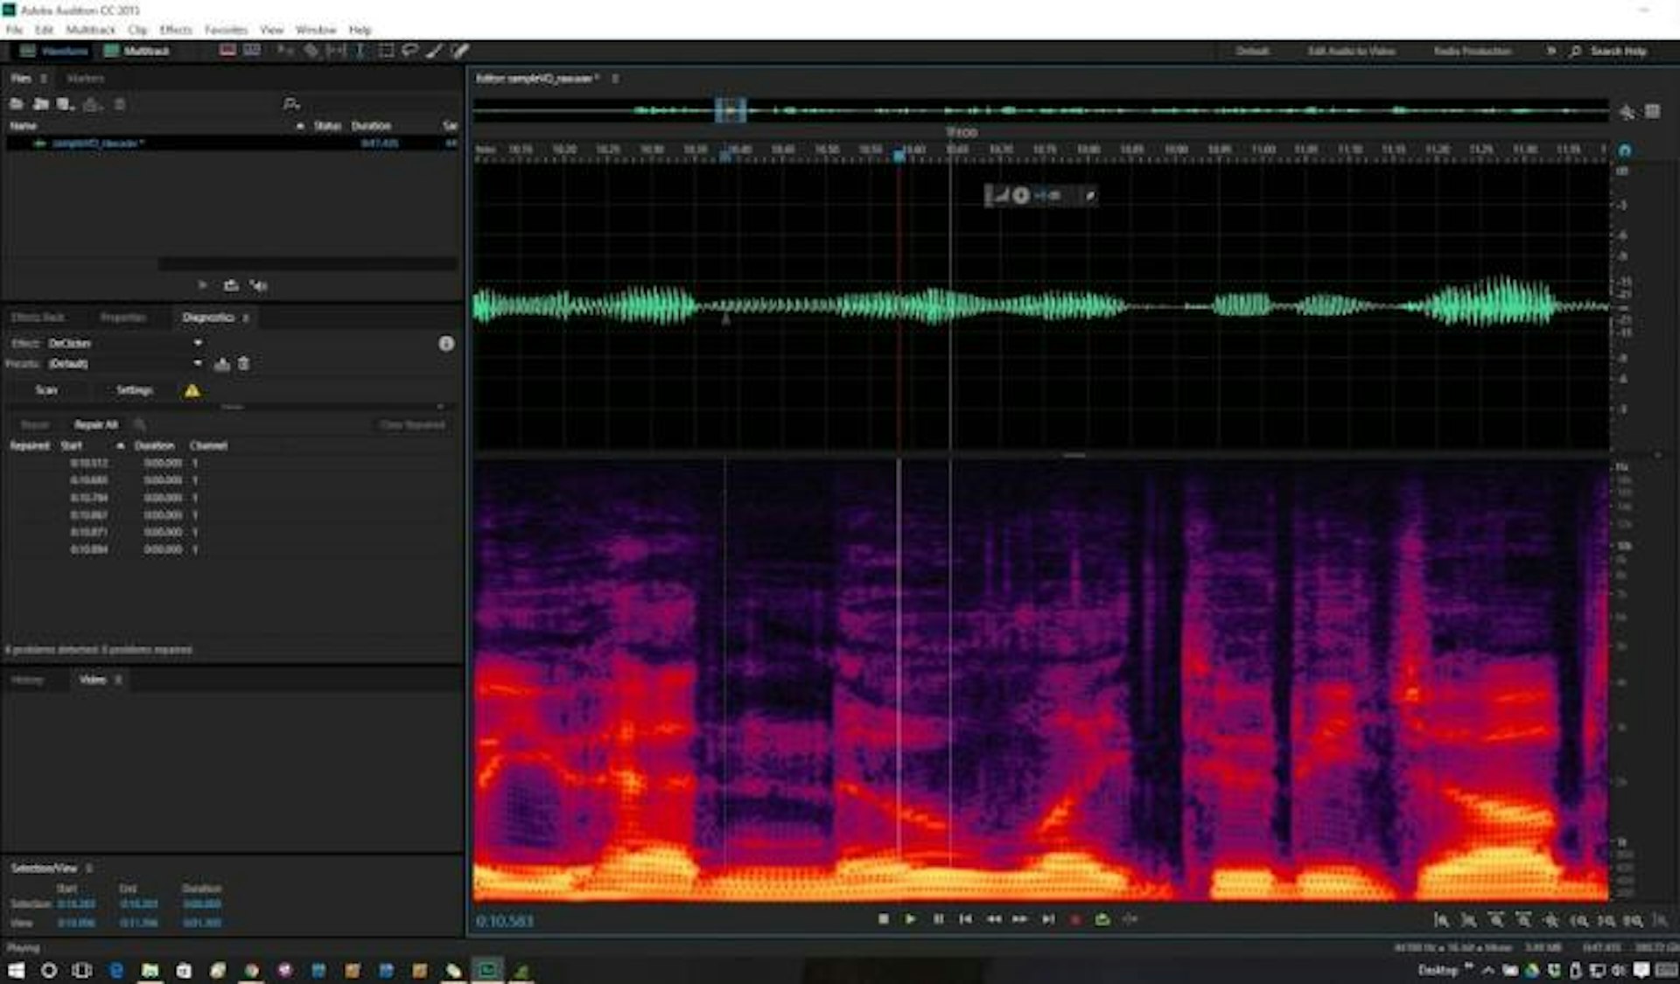1680x984 pixels.
Task: Select the first detected problem row
Action: [232, 463]
